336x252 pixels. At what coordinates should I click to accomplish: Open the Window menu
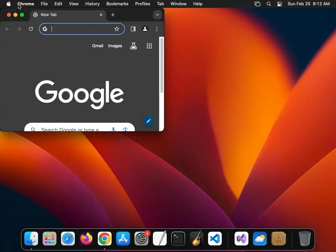(x=178, y=4)
